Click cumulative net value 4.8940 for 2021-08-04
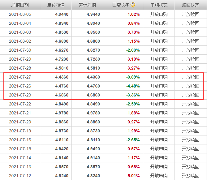The width and height of the screenshot is (207, 180). [93, 23]
